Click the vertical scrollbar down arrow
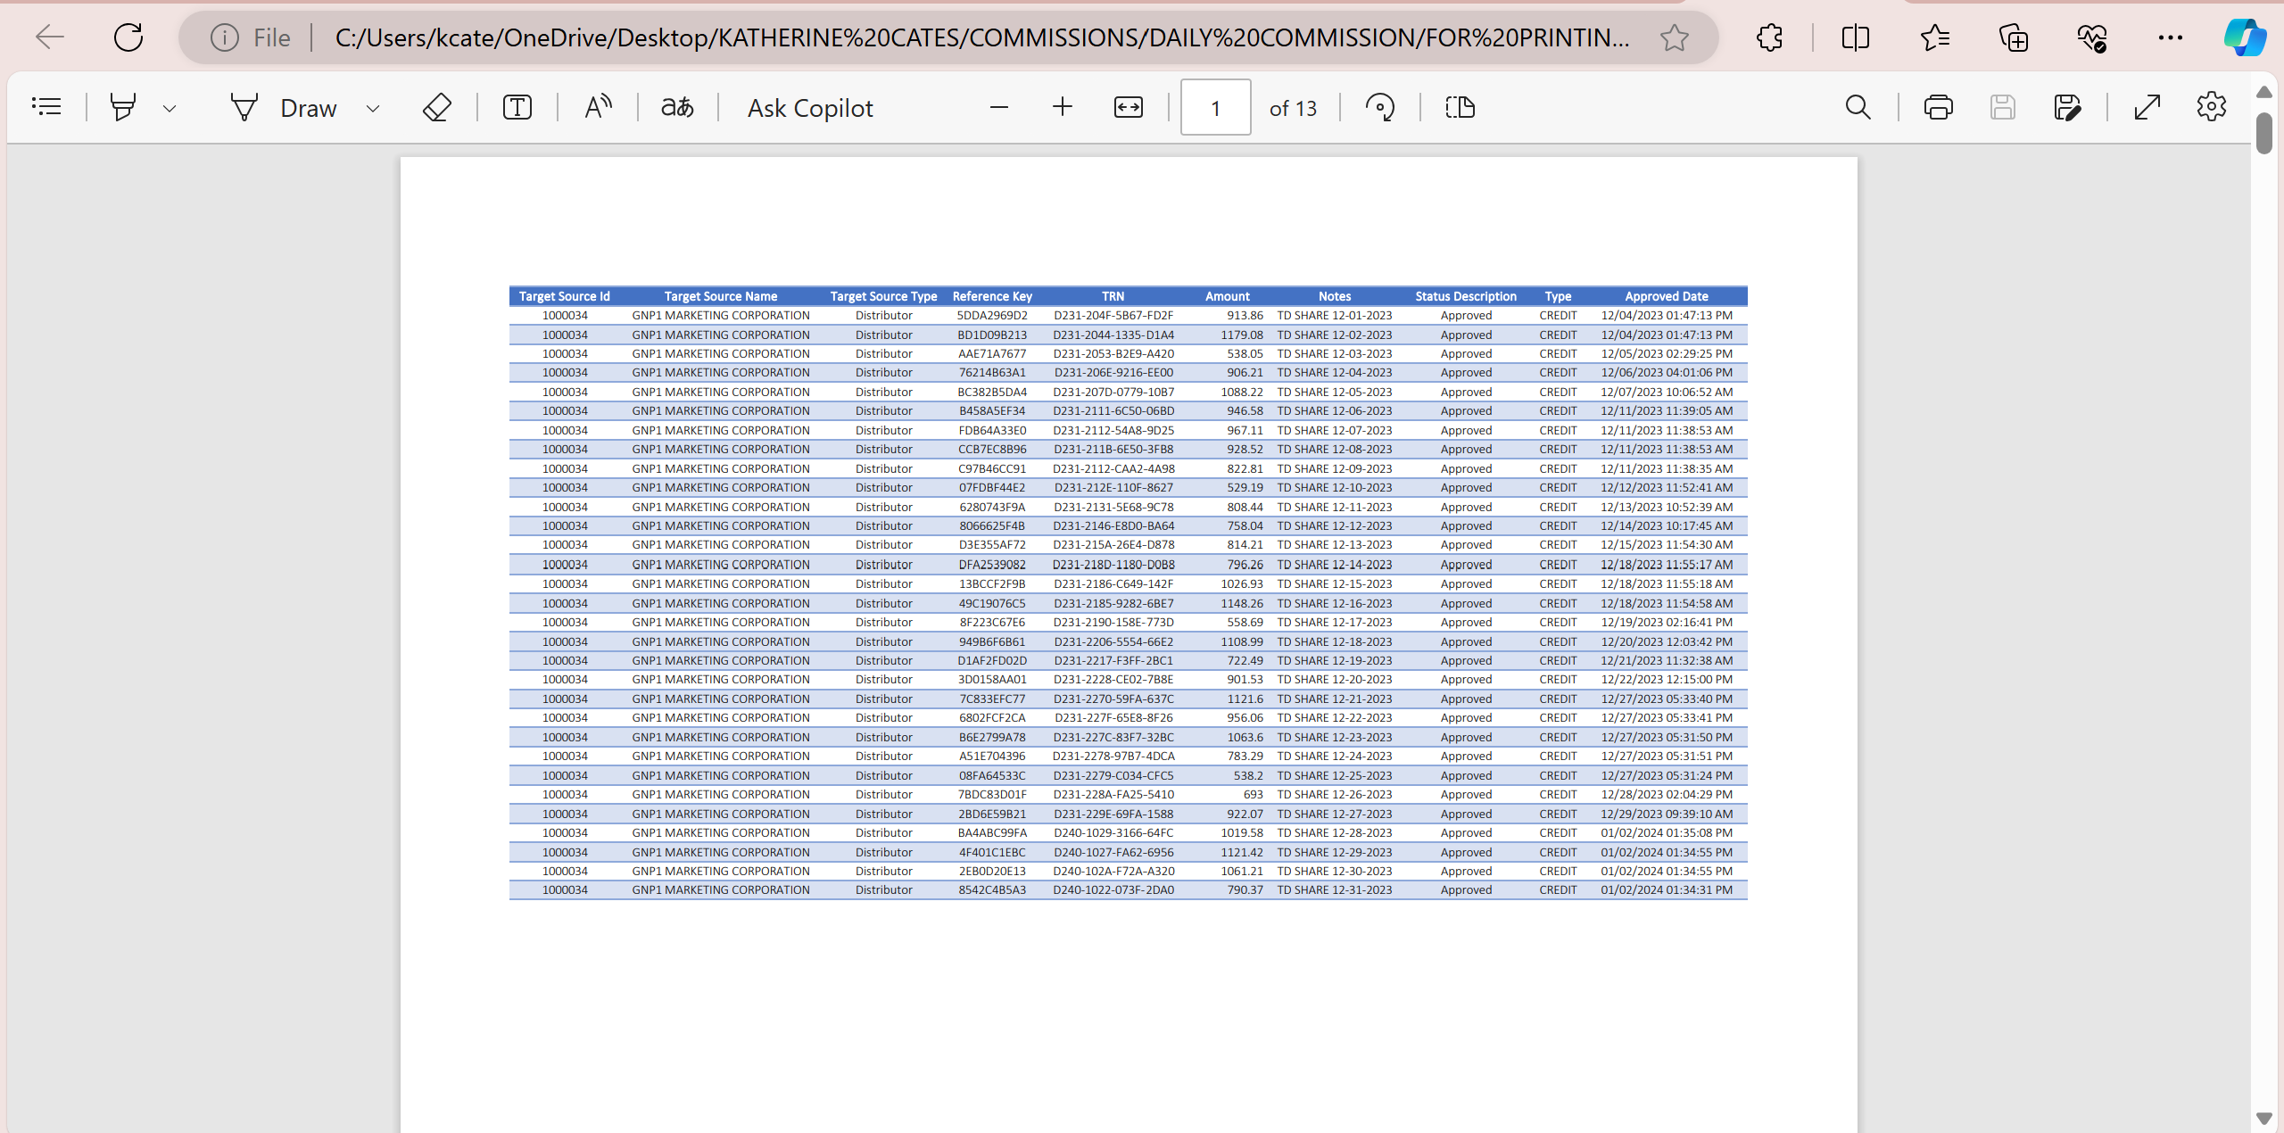This screenshot has width=2284, height=1133. coord(2263,1118)
